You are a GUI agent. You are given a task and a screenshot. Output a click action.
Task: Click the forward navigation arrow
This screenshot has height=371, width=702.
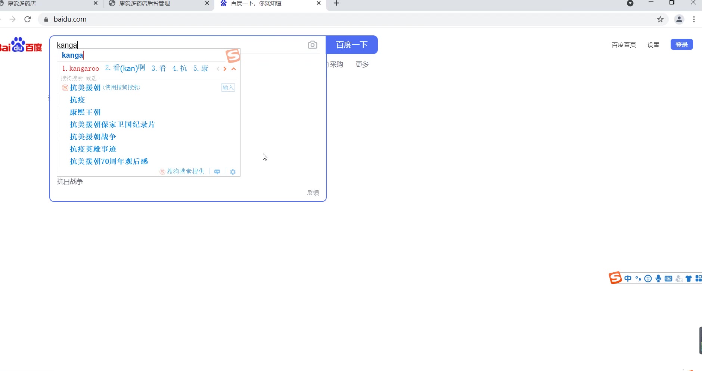pyautogui.click(x=13, y=19)
